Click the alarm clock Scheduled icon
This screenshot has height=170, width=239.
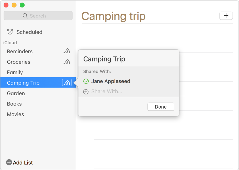tap(10, 32)
